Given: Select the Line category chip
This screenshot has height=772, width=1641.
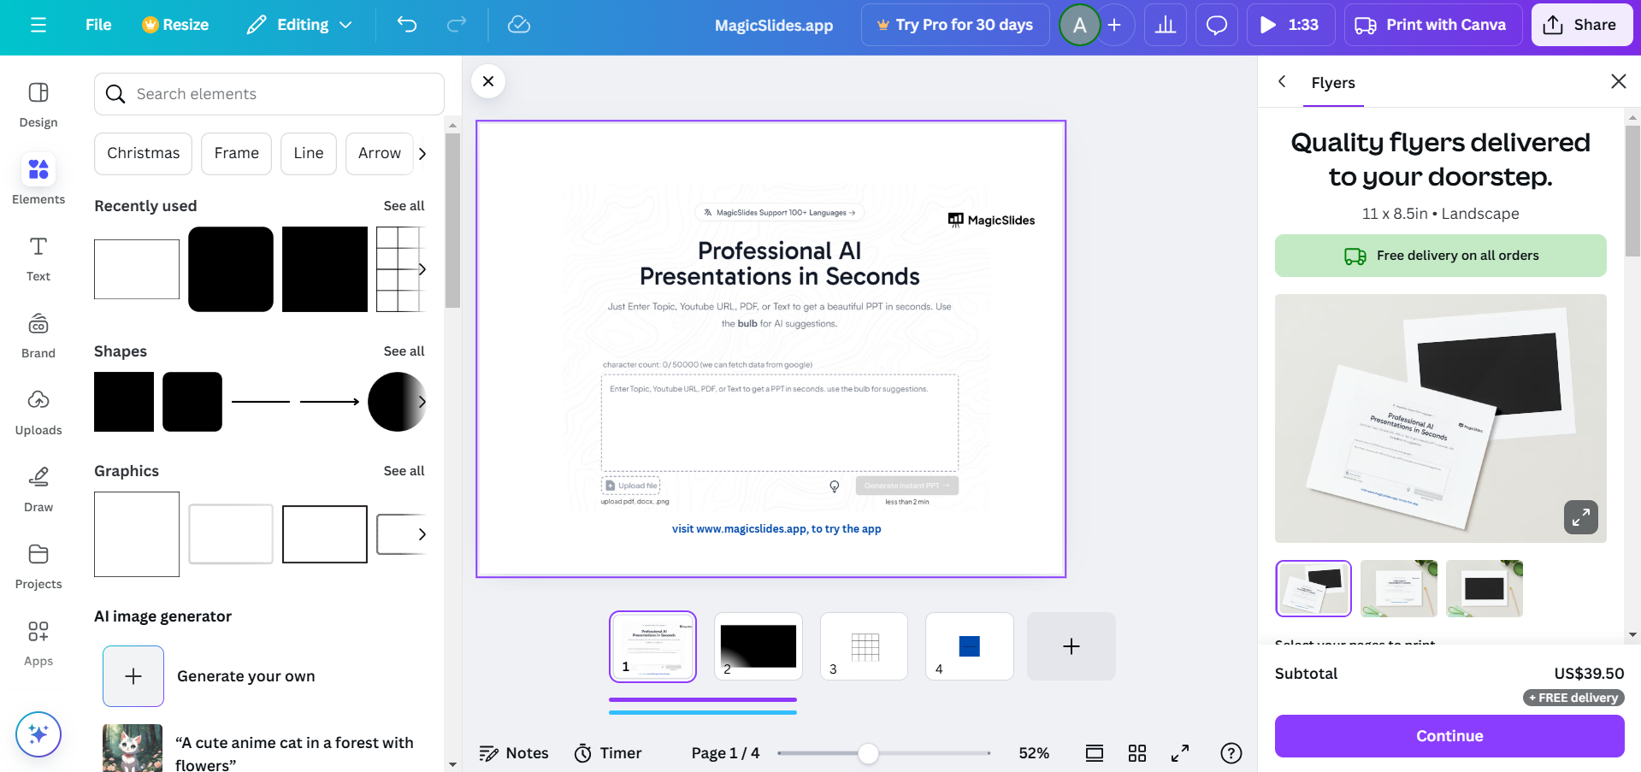Looking at the screenshot, I should click(309, 153).
